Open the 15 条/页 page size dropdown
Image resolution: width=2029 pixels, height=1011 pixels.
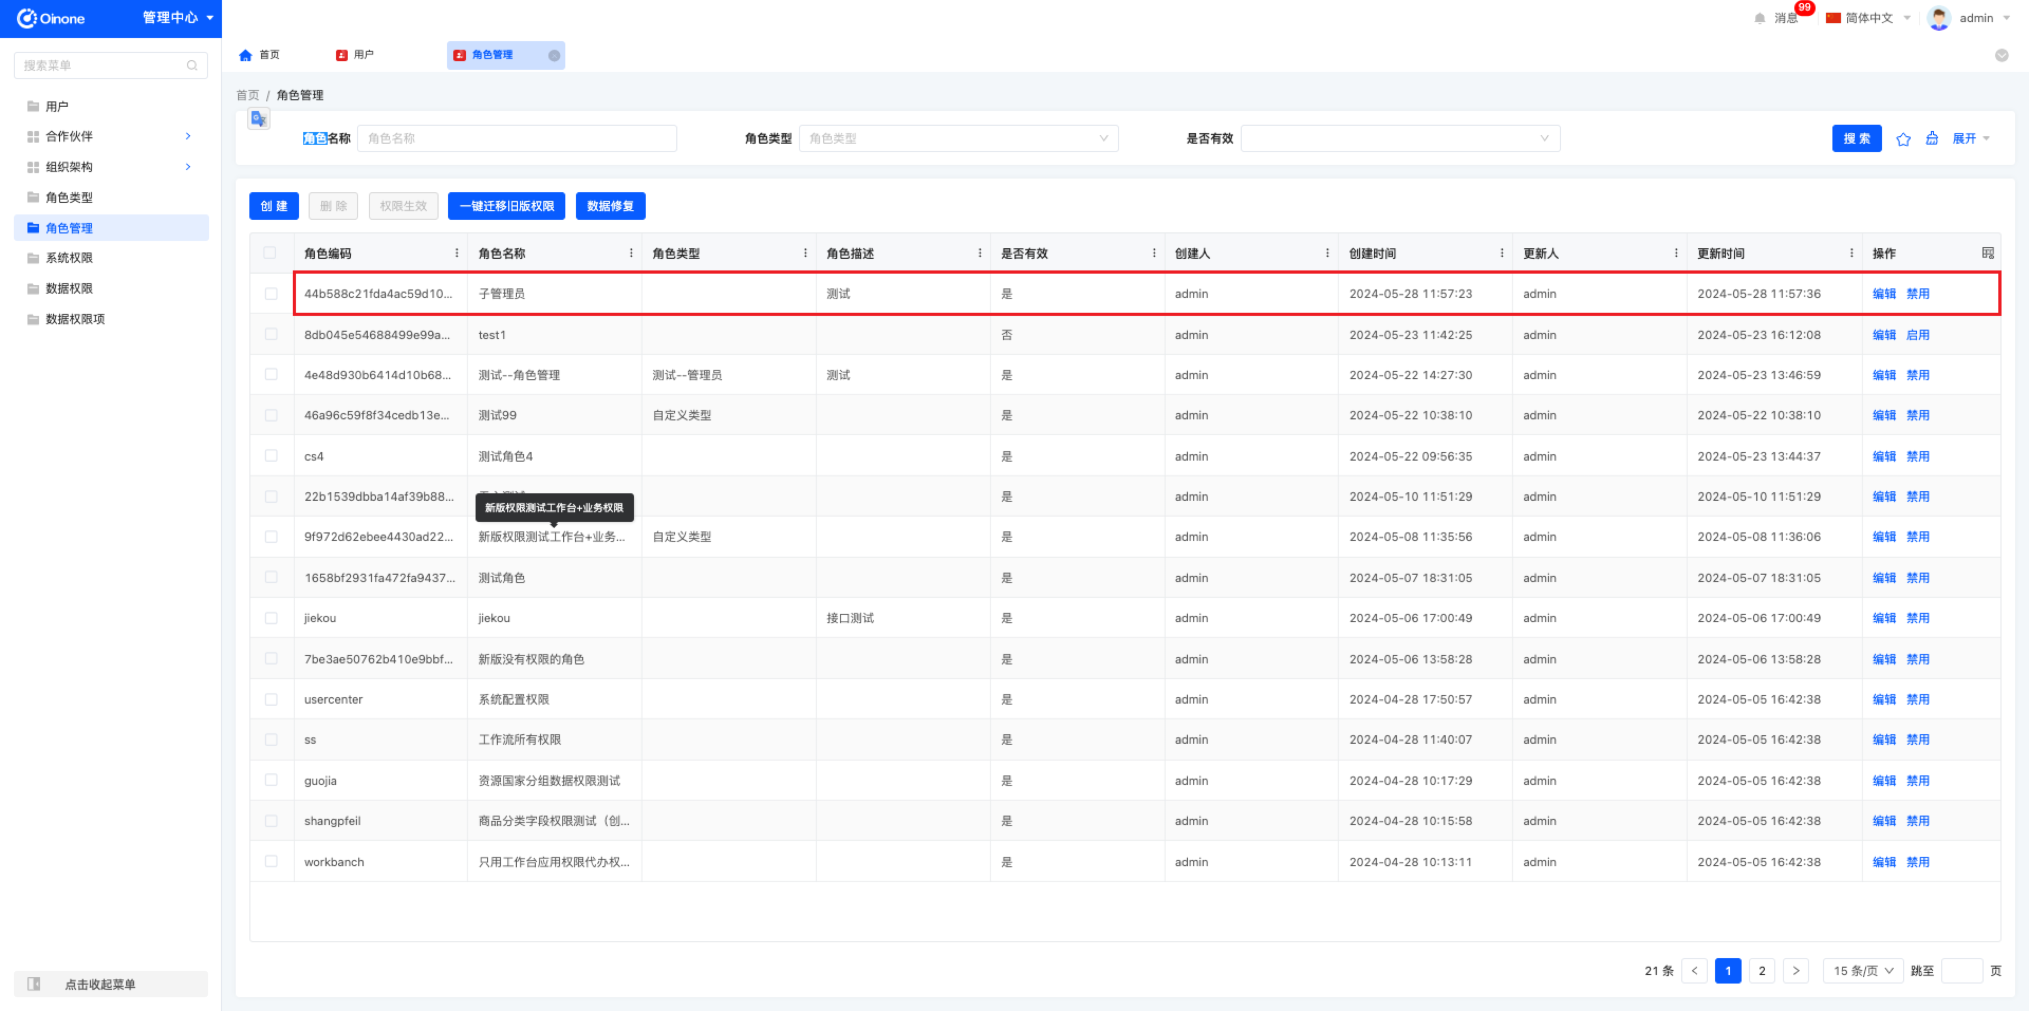(1863, 970)
